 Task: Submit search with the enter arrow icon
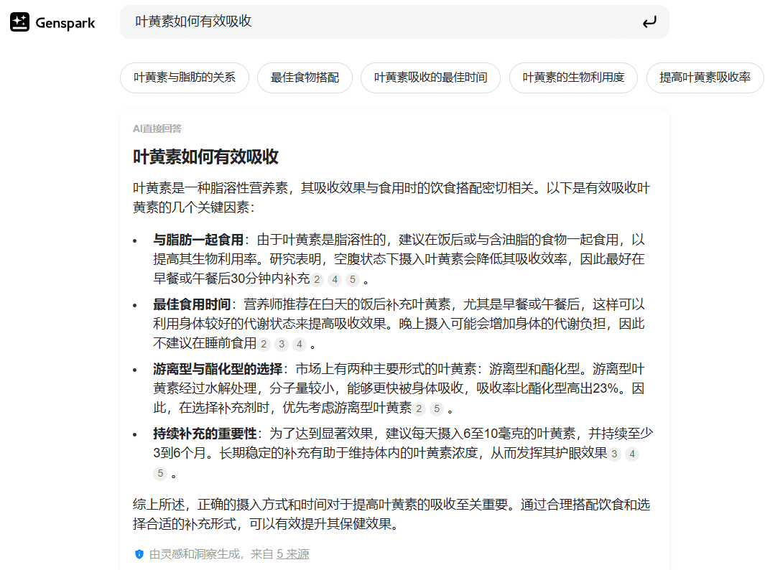[649, 22]
